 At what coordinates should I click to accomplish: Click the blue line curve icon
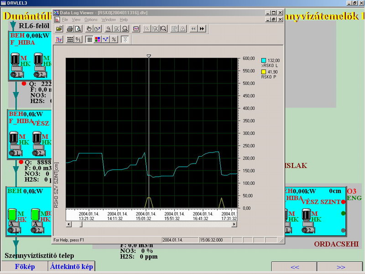click(105, 40)
